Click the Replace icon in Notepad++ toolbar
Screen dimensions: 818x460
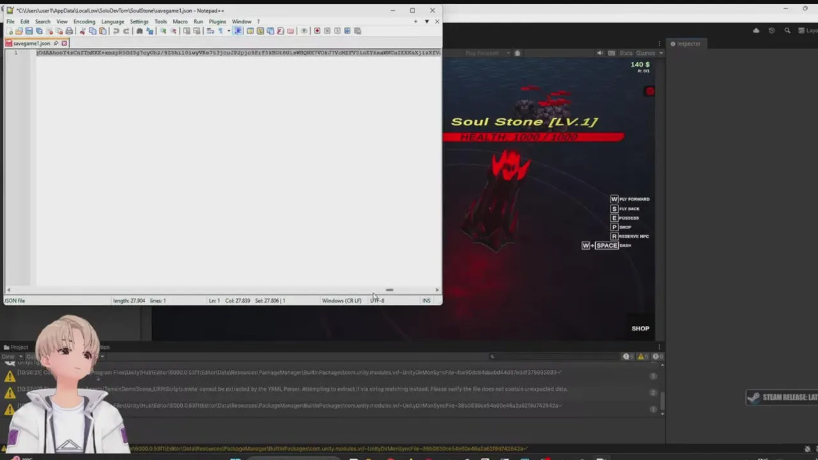150,31
